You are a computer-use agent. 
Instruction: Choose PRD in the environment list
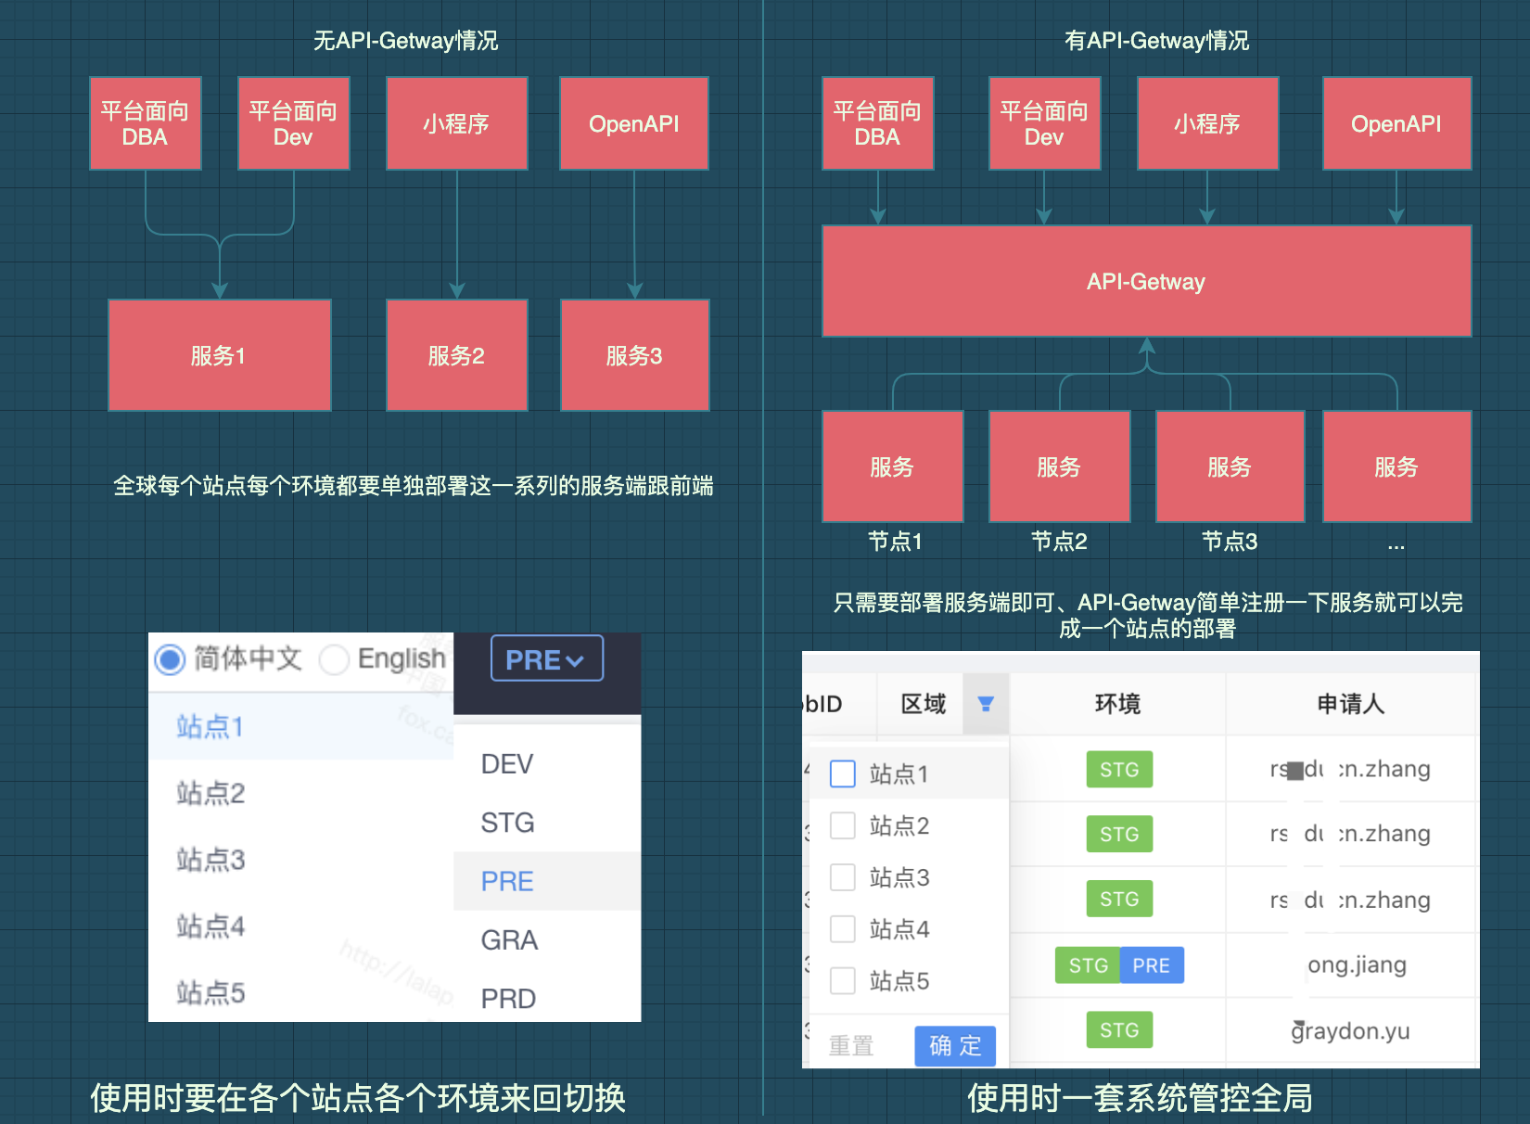pos(547,998)
